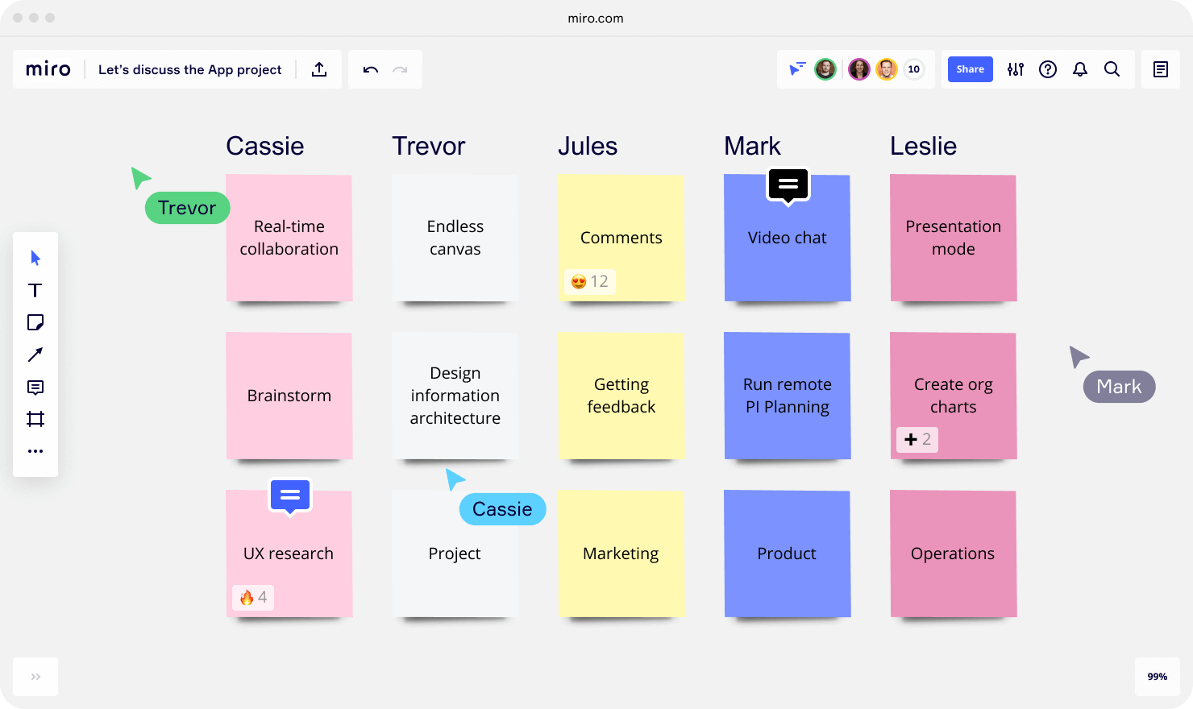Select the comment tool in toolbar
This screenshot has width=1193, height=709.
coord(35,388)
